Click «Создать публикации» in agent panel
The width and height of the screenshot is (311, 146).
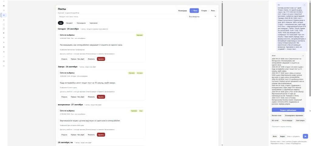288,110
